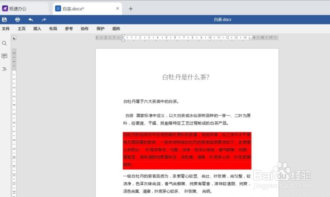330x197 pixels.
Task: Open the 保护 tab
Action: click(x=100, y=28)
